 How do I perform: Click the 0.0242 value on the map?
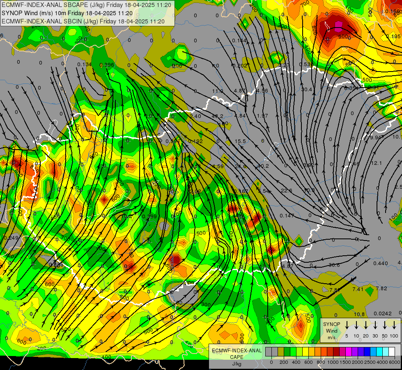tap(383, 313)
